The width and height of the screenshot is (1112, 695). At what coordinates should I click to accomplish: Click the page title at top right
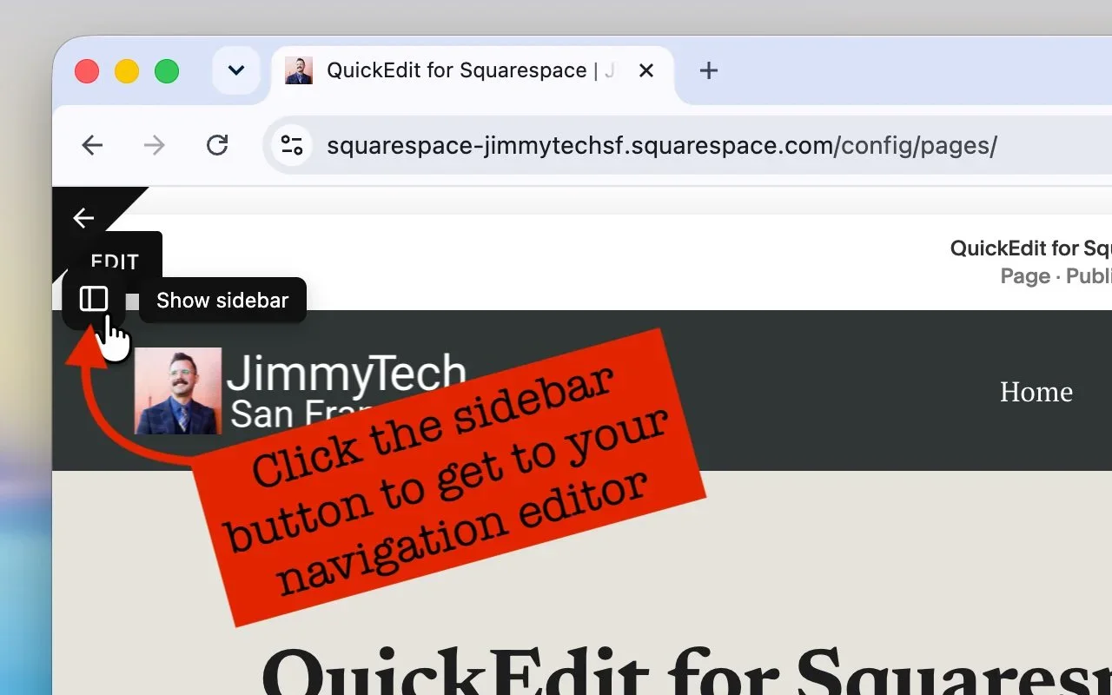click(x=1031, y=248)
